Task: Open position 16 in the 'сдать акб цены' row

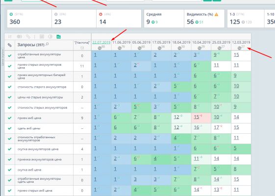Action: [197, 127]
